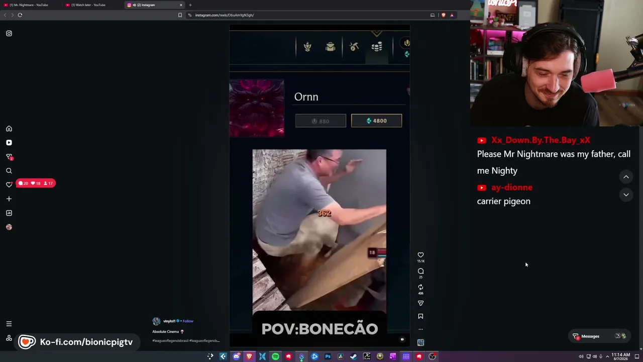Open Photoshop from the taskbar
This screenshot has height=362, width=643.
[x=328, y=356]
